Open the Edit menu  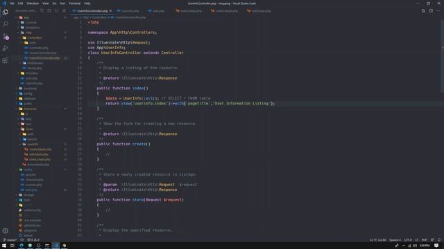tap(20, 3)
